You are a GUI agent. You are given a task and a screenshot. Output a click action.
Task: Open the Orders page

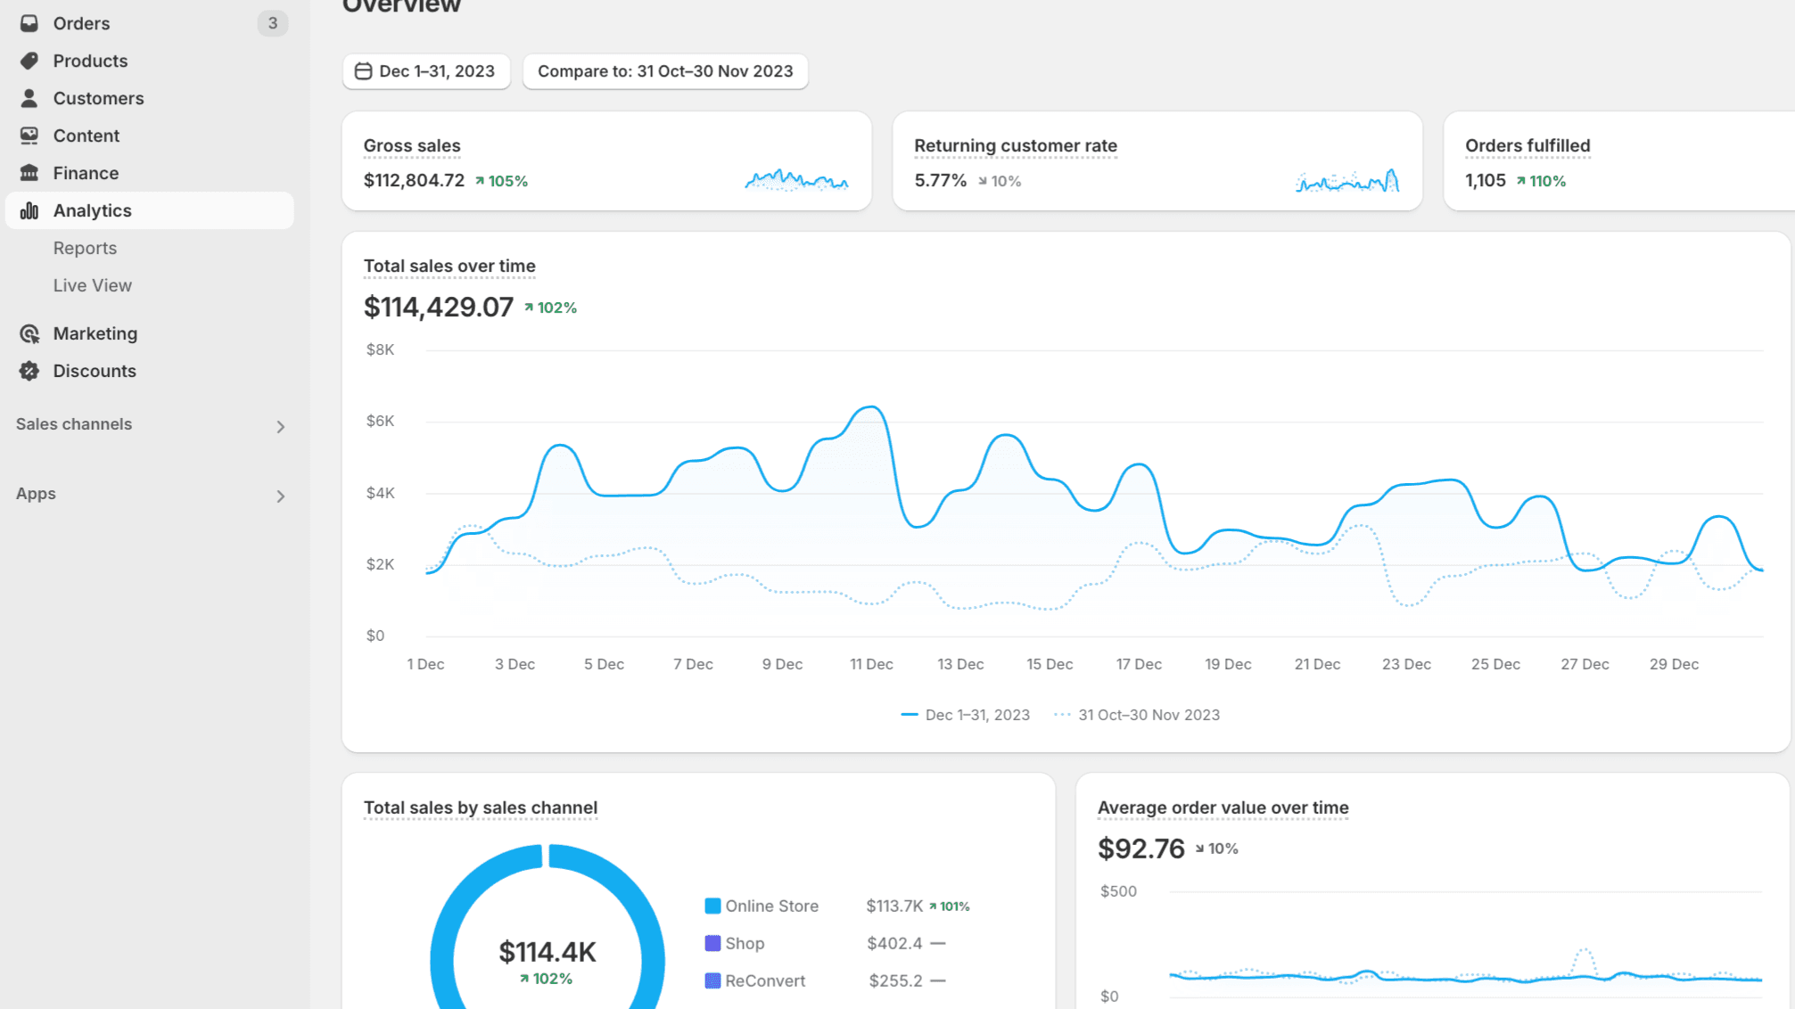[150, 23]
